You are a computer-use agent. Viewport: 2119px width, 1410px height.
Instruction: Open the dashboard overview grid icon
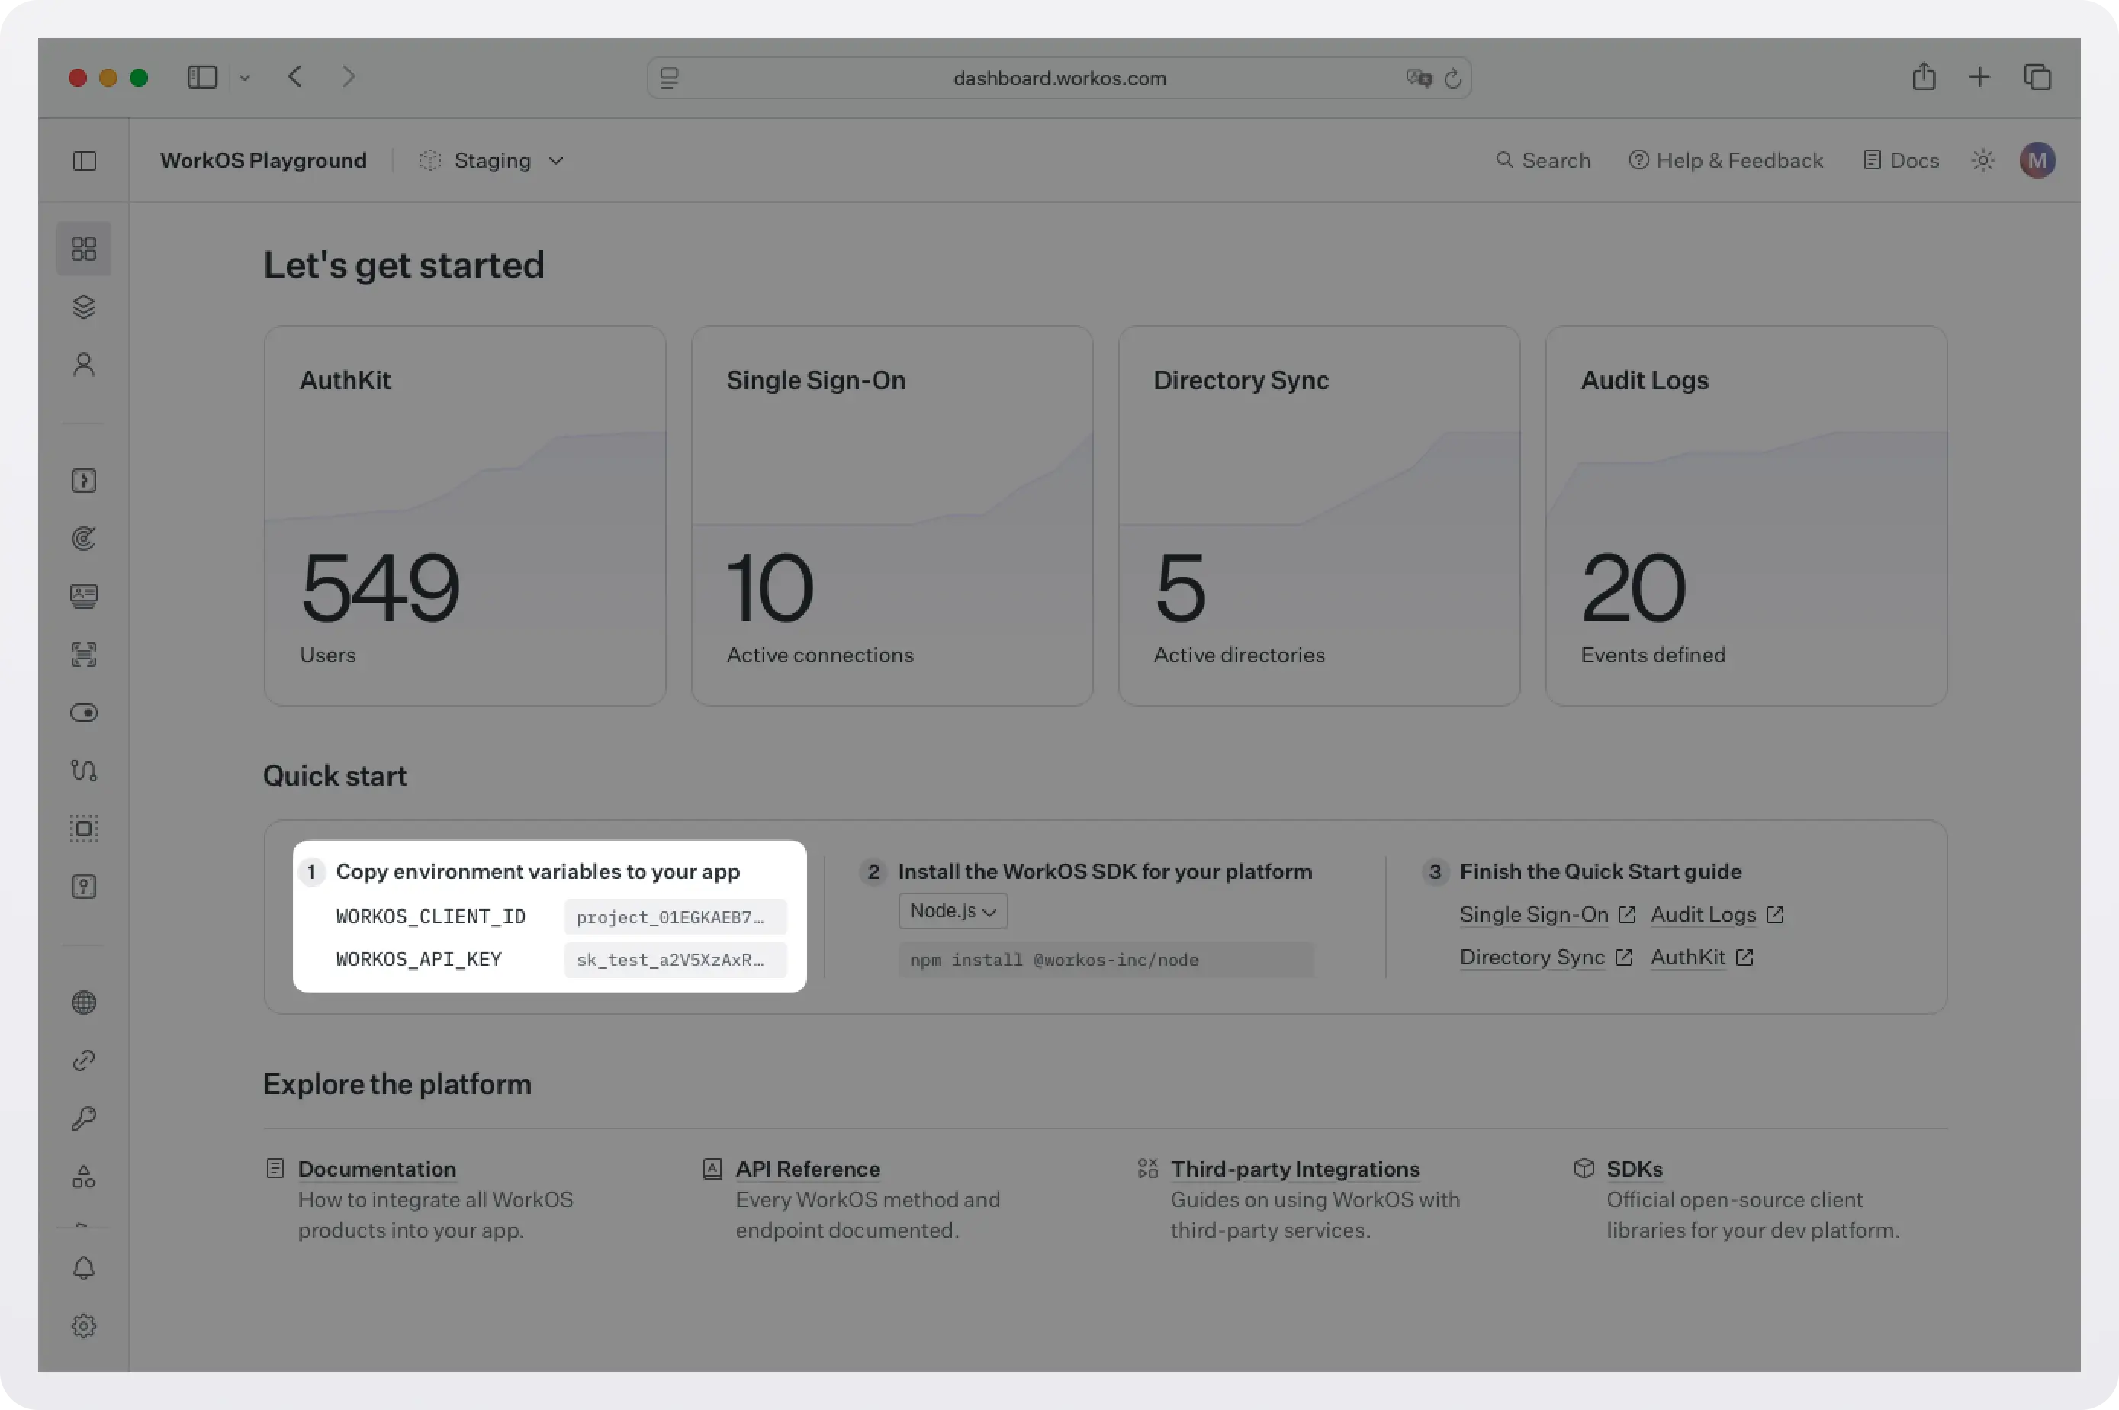click(x=84, y=248)
